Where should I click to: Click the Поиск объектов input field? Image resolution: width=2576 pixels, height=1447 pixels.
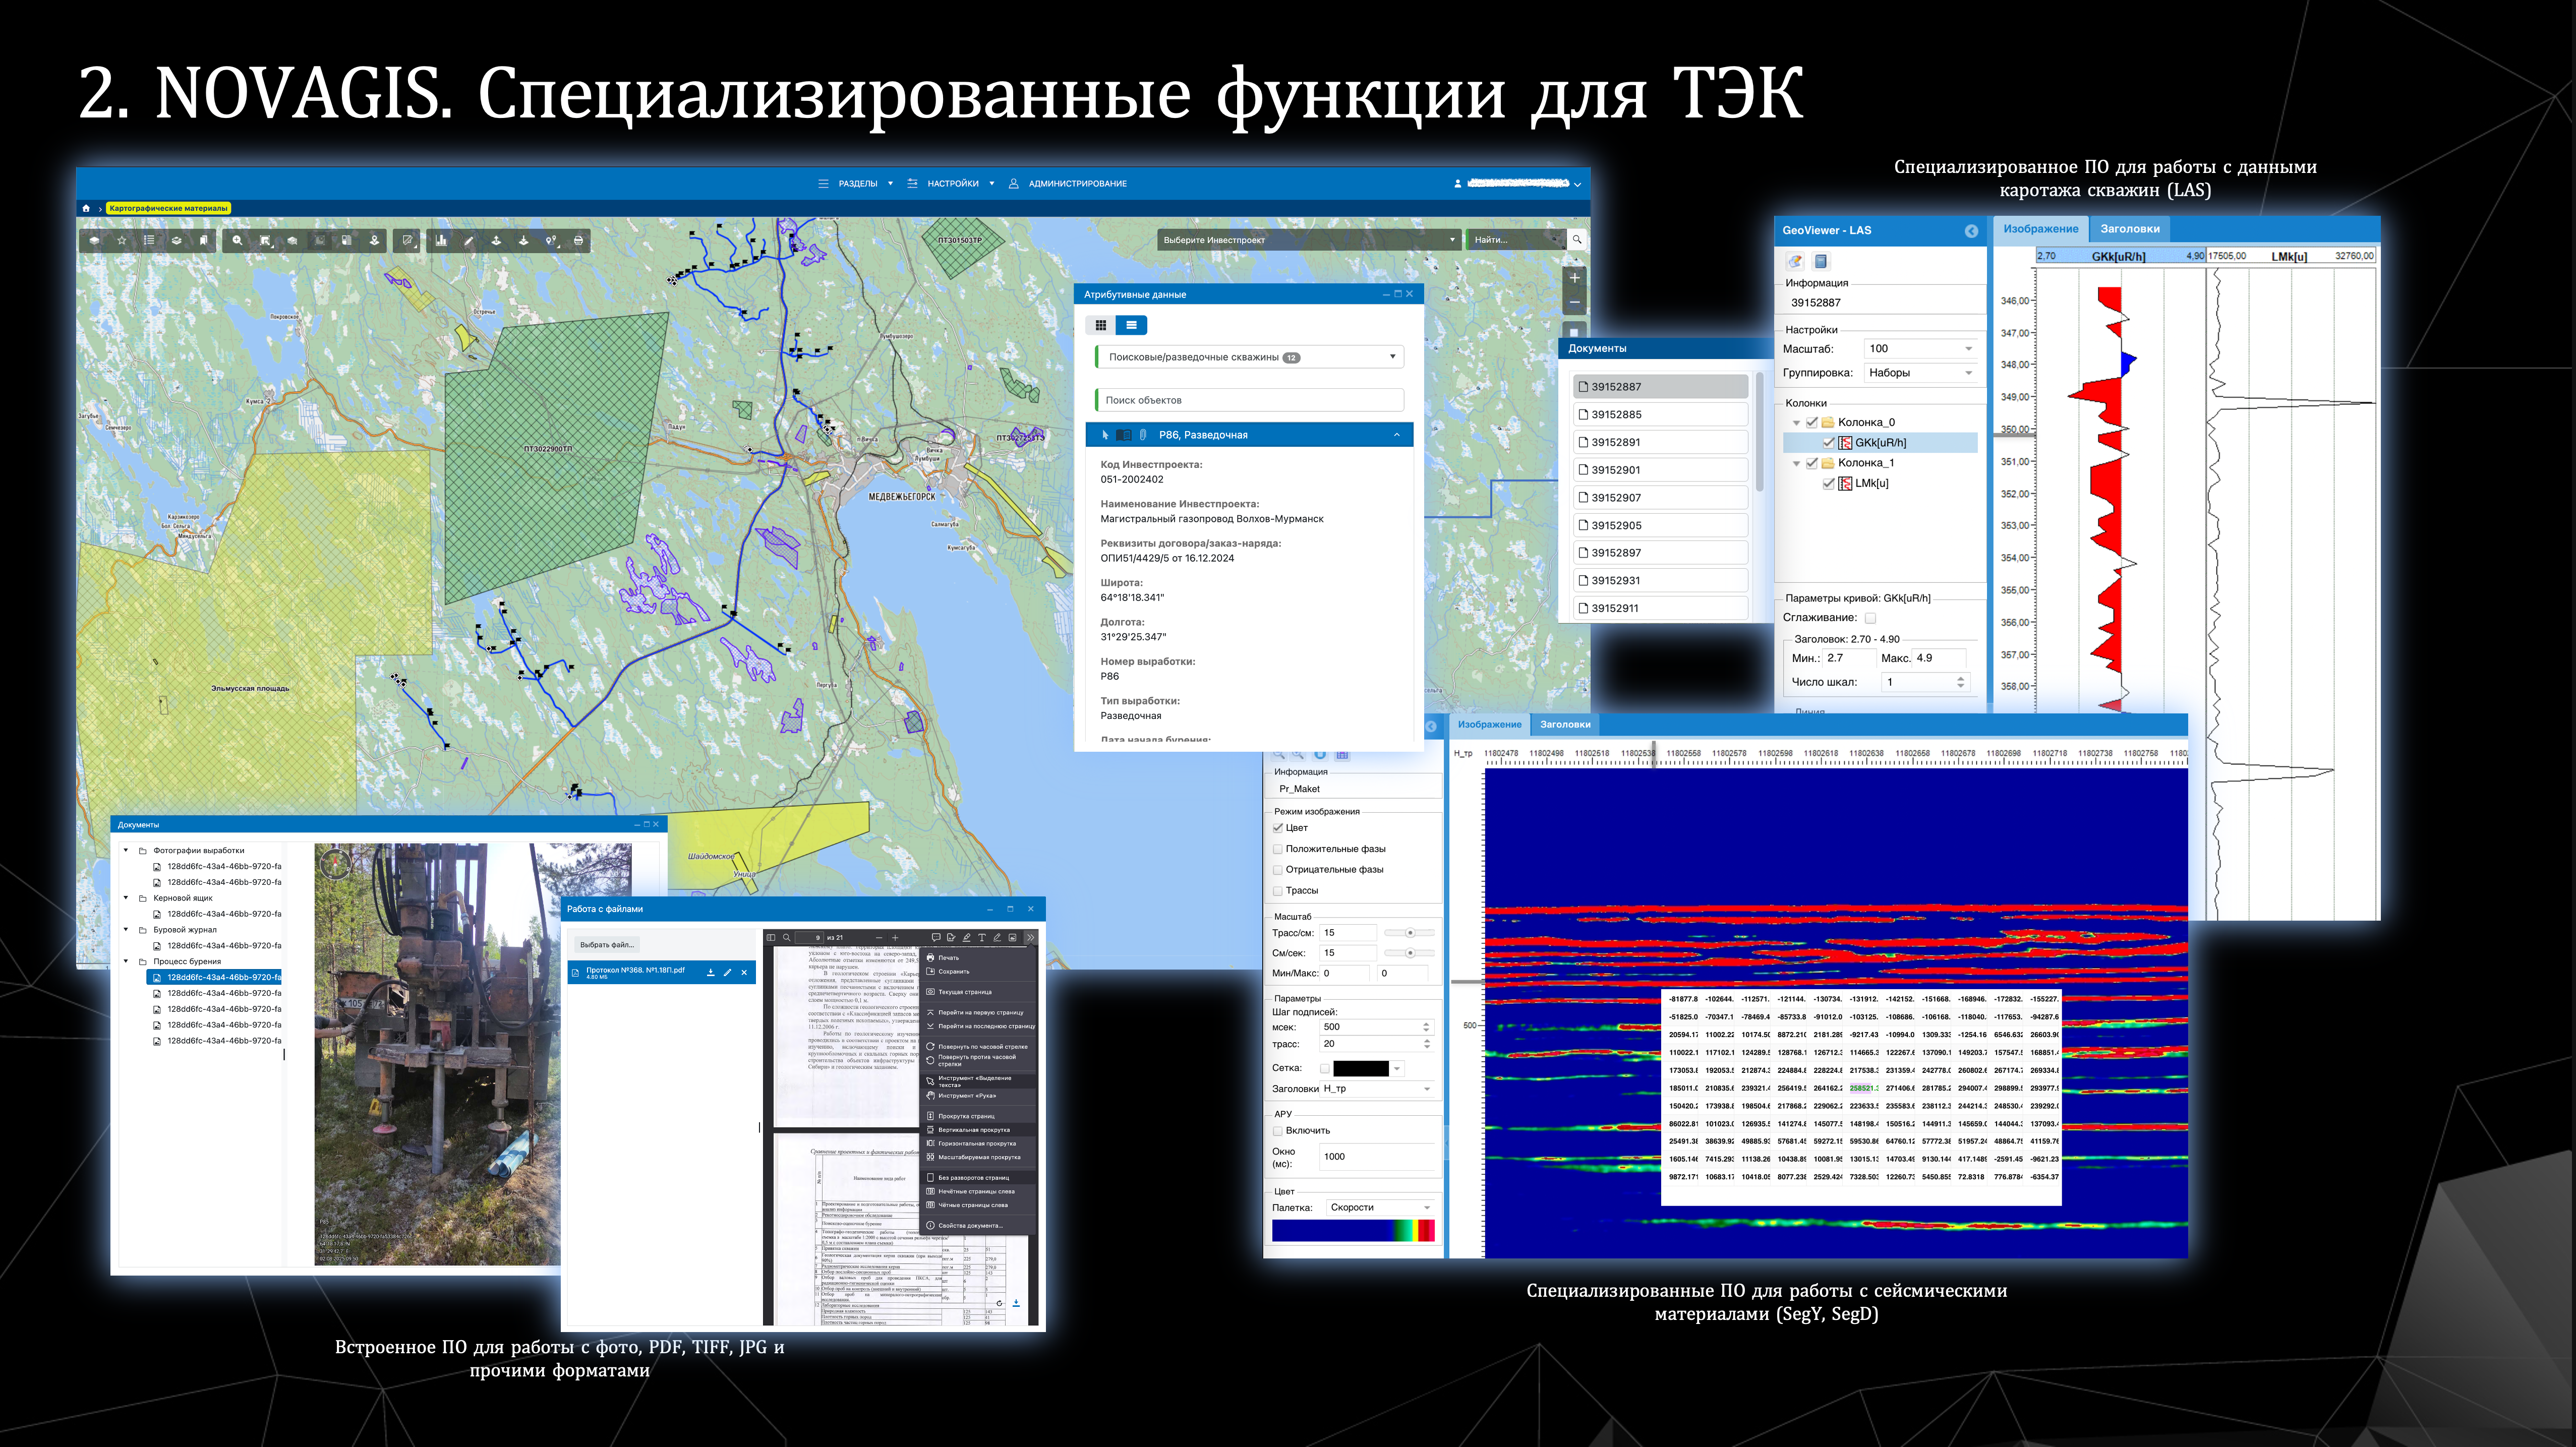1249,400
